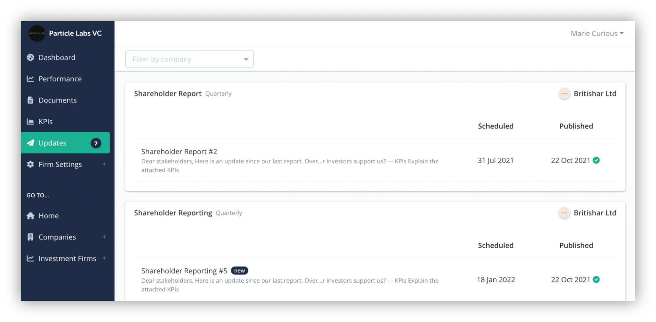Open the Dashboard menu item
The image size is (656, 322).
click(65, 57)
